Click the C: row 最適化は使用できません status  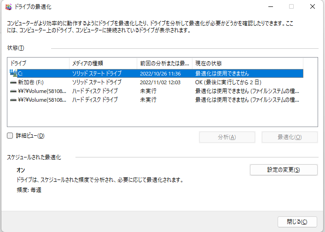(x=222, y=73)
